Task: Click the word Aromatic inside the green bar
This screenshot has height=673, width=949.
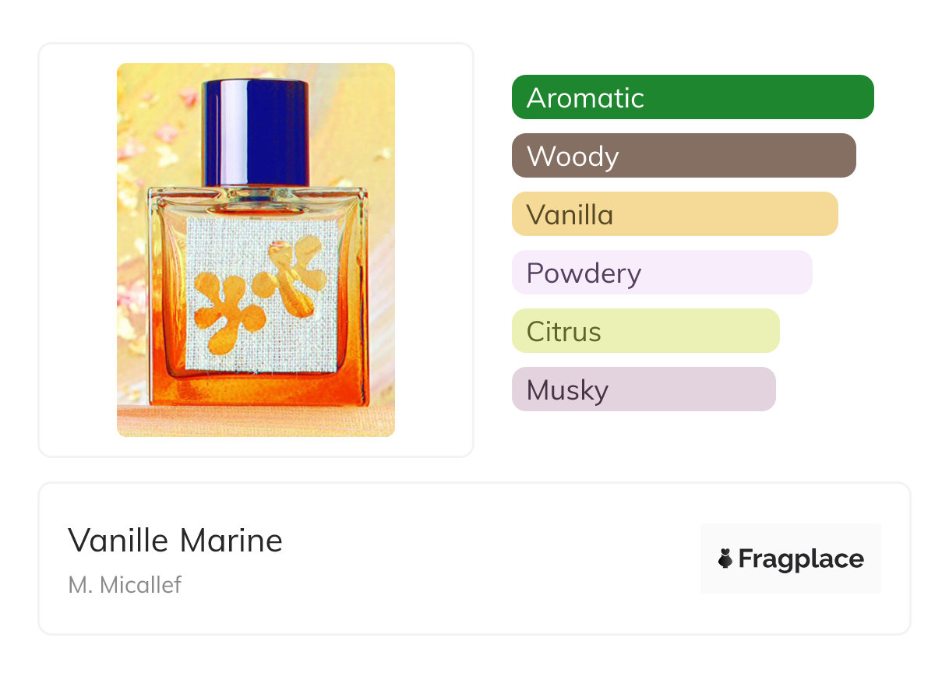Action: (585, 97)
